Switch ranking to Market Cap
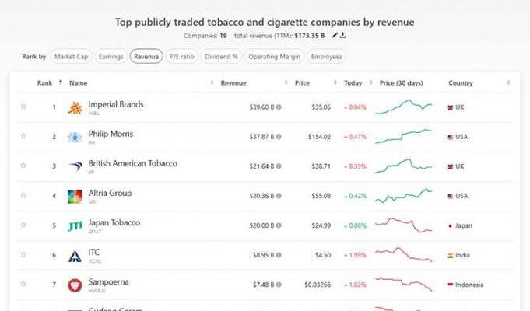This screenshot has height=311, width=530. coord(71,56)
